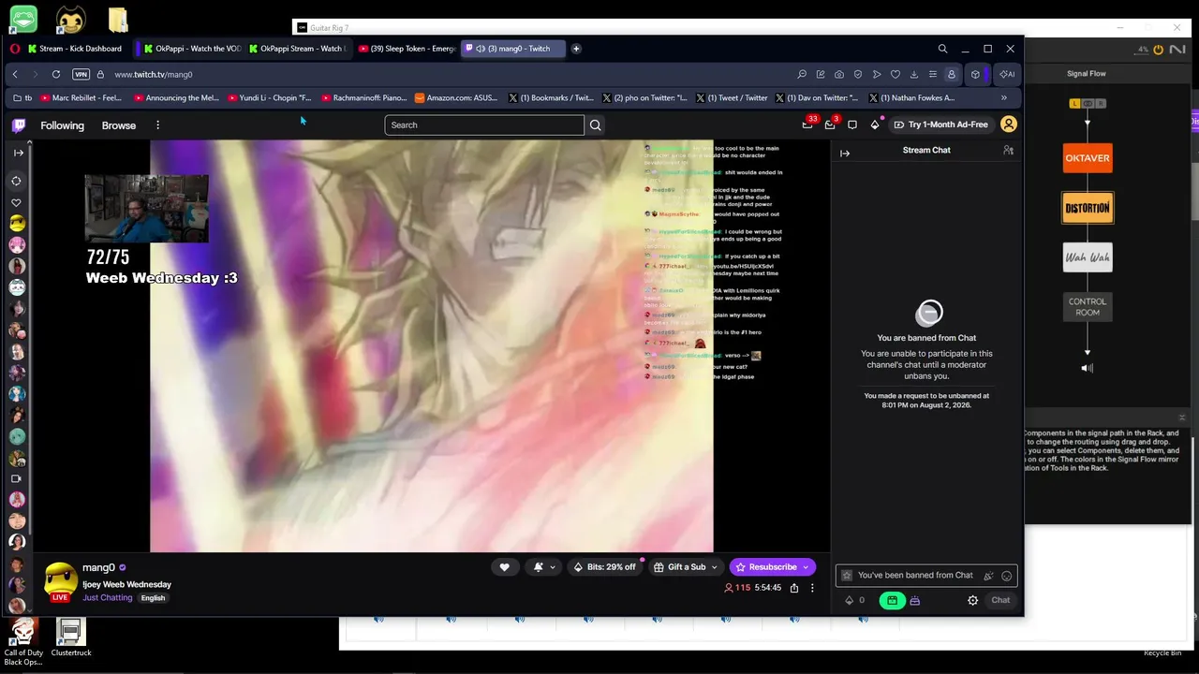This screenshot has height=674, width=1199.
Task: Open the Opera AI assistant button
Action: tap(1007, 74)
